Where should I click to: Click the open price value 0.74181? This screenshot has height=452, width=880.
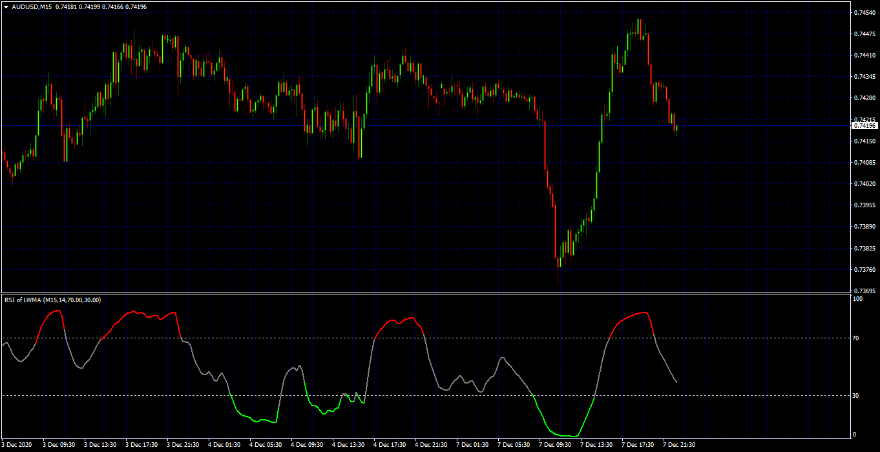click(x=67, y=6)
